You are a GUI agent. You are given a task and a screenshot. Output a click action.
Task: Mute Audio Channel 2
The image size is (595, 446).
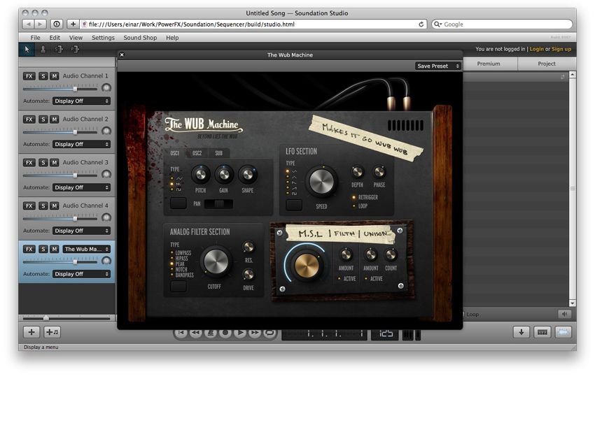click(x=55, y=120)
